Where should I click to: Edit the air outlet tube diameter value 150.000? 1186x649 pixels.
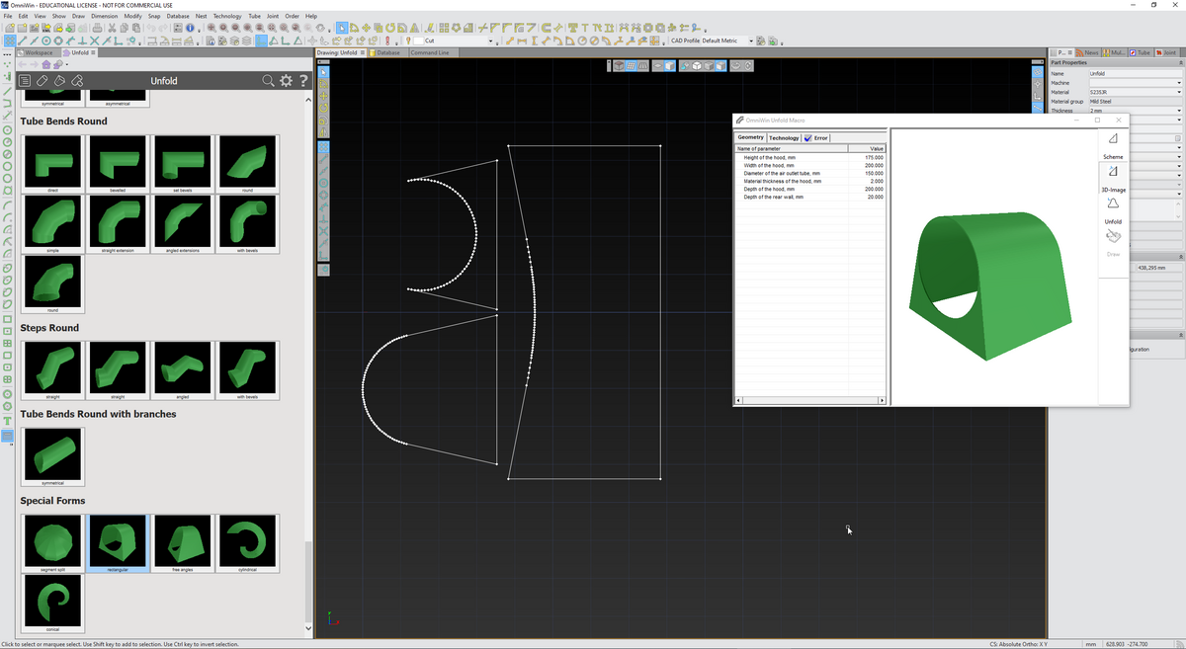coord(873,173)
